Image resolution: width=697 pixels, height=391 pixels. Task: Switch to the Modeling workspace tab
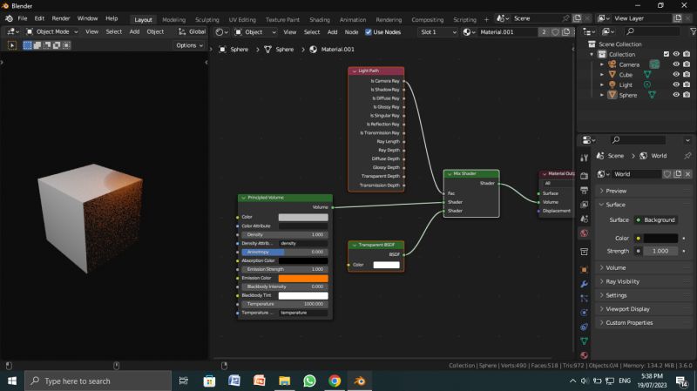point(173,19)
